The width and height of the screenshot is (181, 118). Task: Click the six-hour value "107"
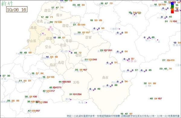87,33
